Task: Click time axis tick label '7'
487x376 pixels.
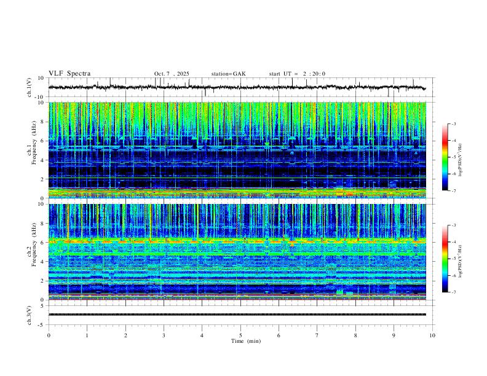Action: pos(317,335)
